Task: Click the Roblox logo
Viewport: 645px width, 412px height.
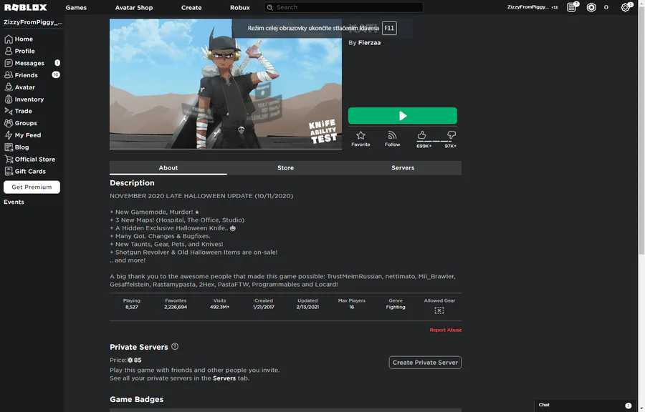Action: click(x=26, y=7)
